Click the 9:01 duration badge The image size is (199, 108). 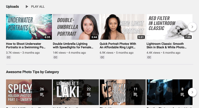(141, 37)
